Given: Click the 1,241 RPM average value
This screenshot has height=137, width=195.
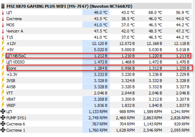Looking at the screenshot, I should [180, 112].
